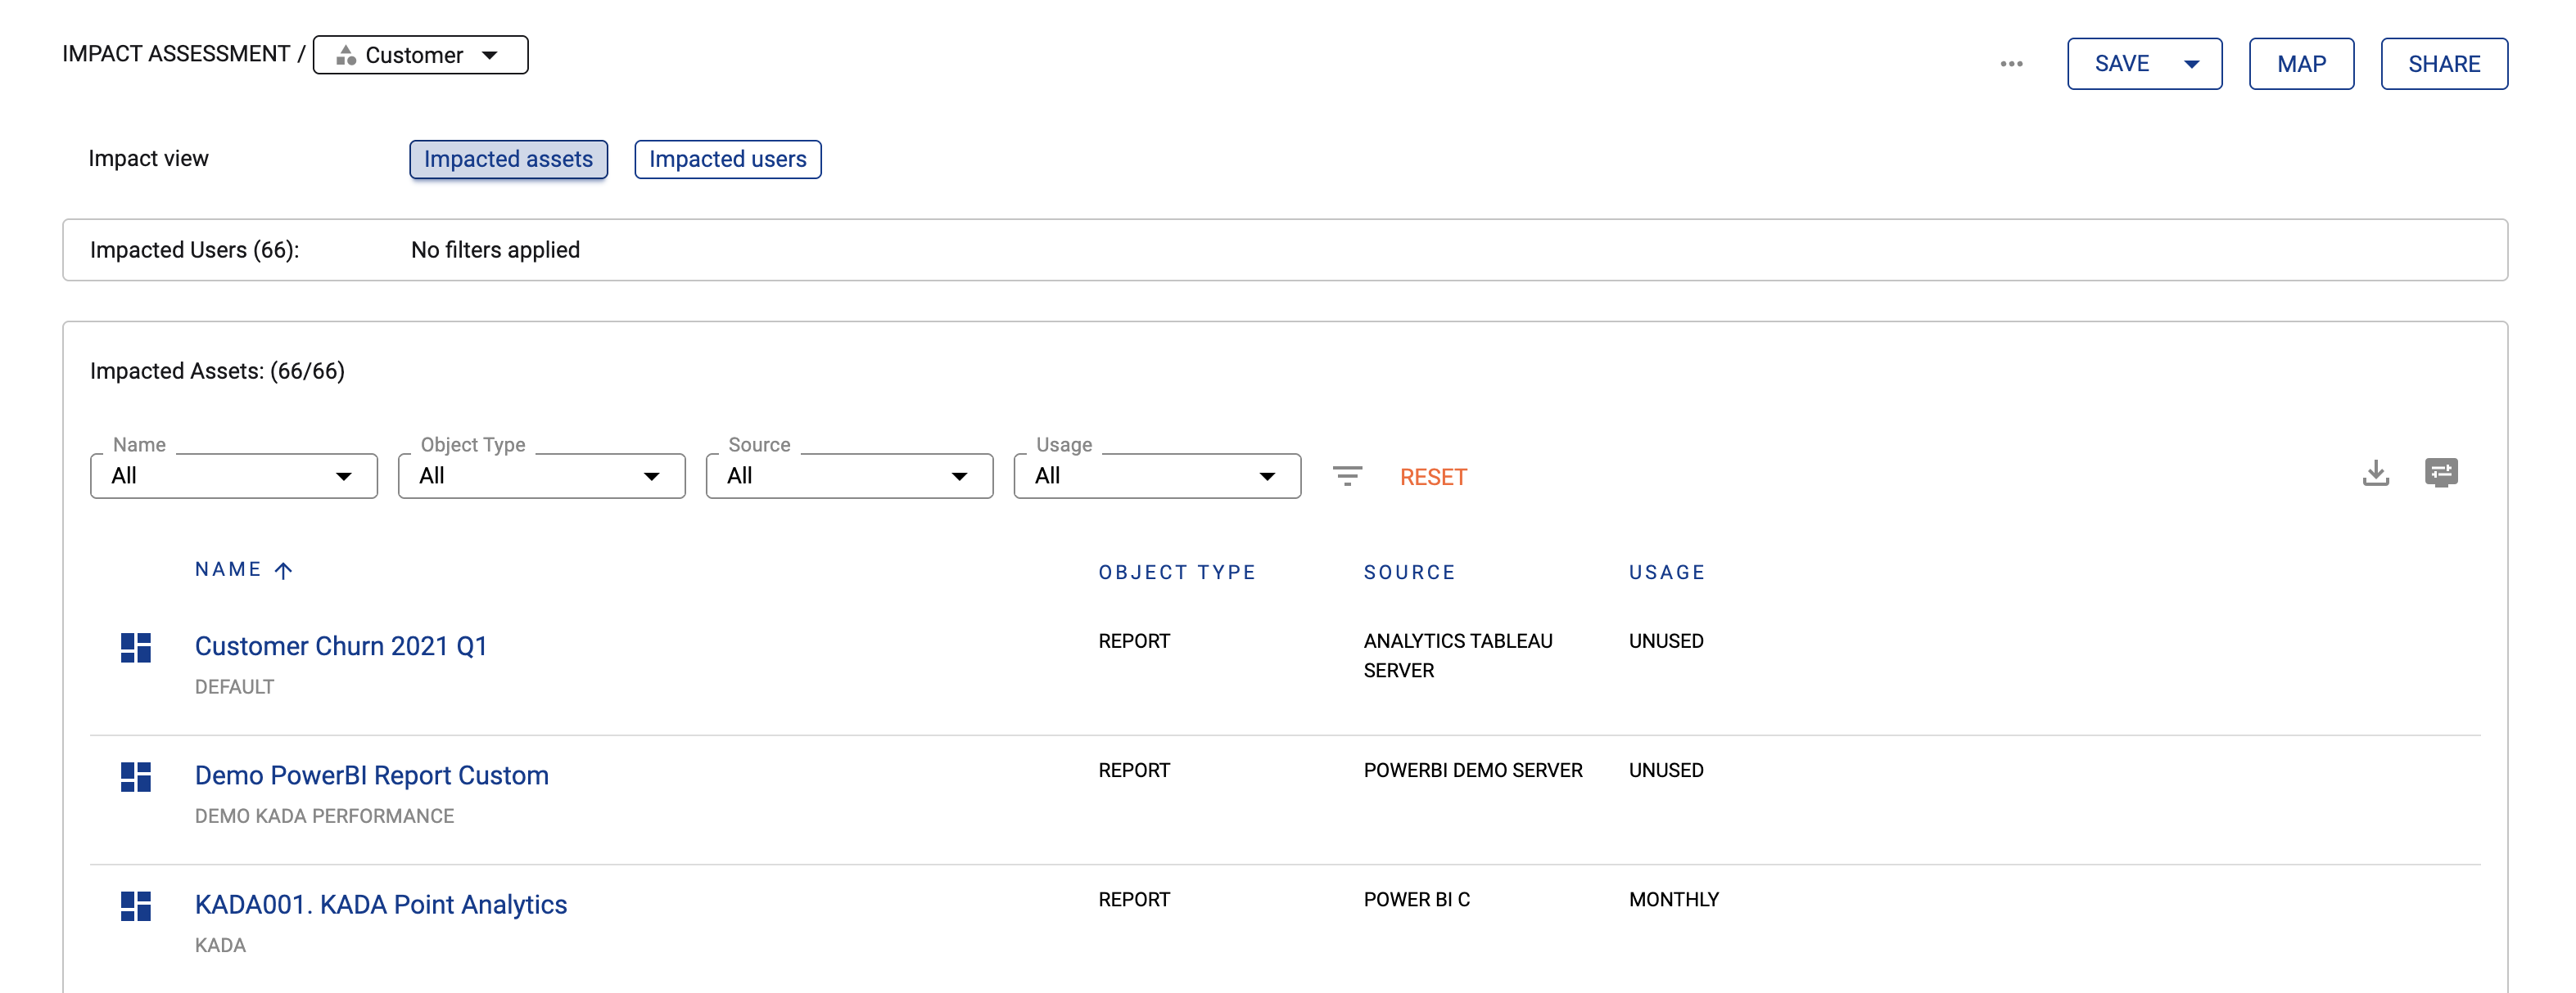Expand the Name filter dropdown
This screenshot has width=2576, height=993.
point(233,477)
